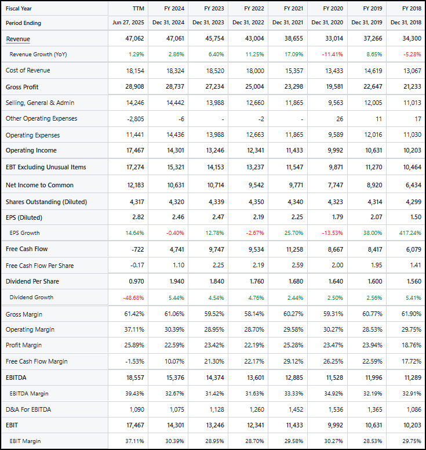Click the Other Operating Expenses label

(x=41, y=118)
